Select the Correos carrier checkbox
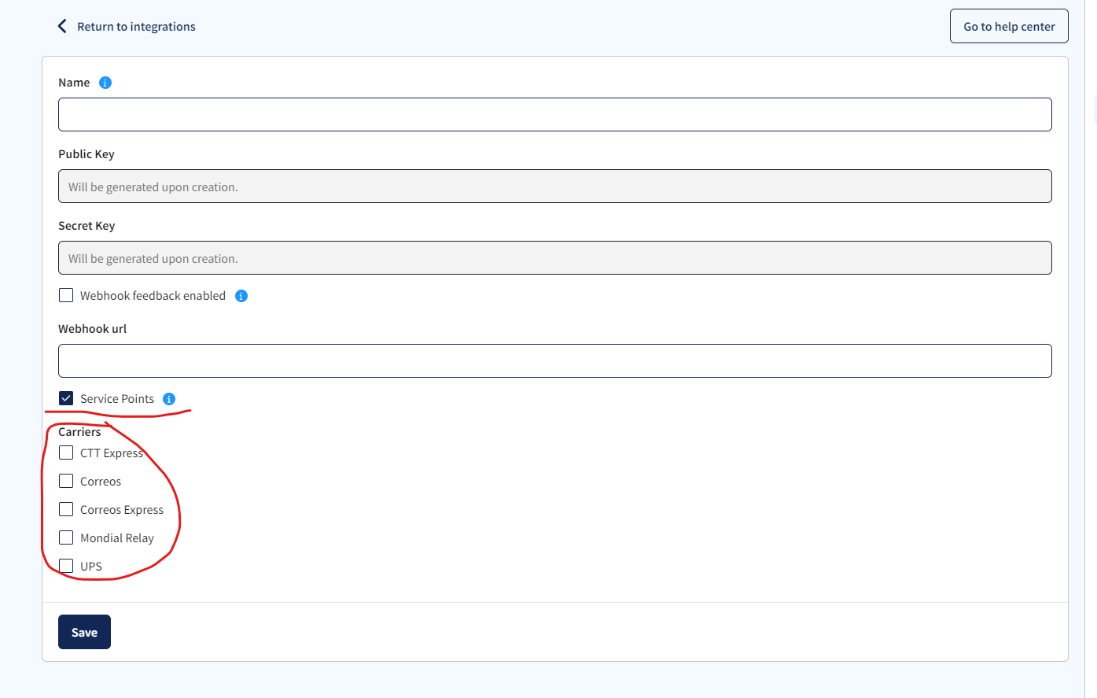The width and height of the screenshot is (1097, 698). pyautogui.click(x=66, y=481)
